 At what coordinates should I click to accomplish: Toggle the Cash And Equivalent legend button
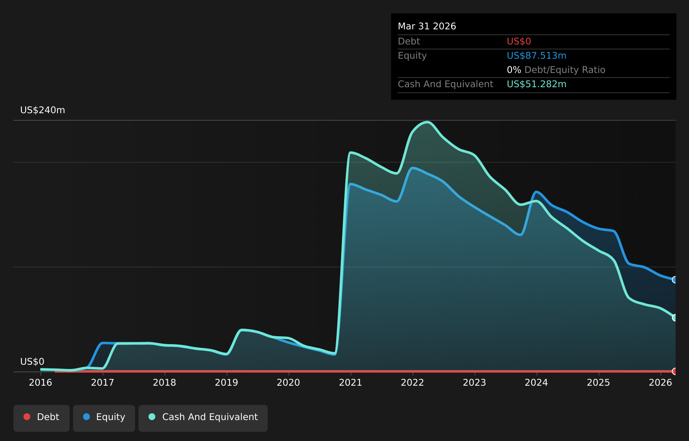[203, 418]
